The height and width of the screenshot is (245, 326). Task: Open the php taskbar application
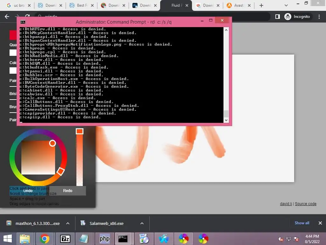[x=104, y=239]
